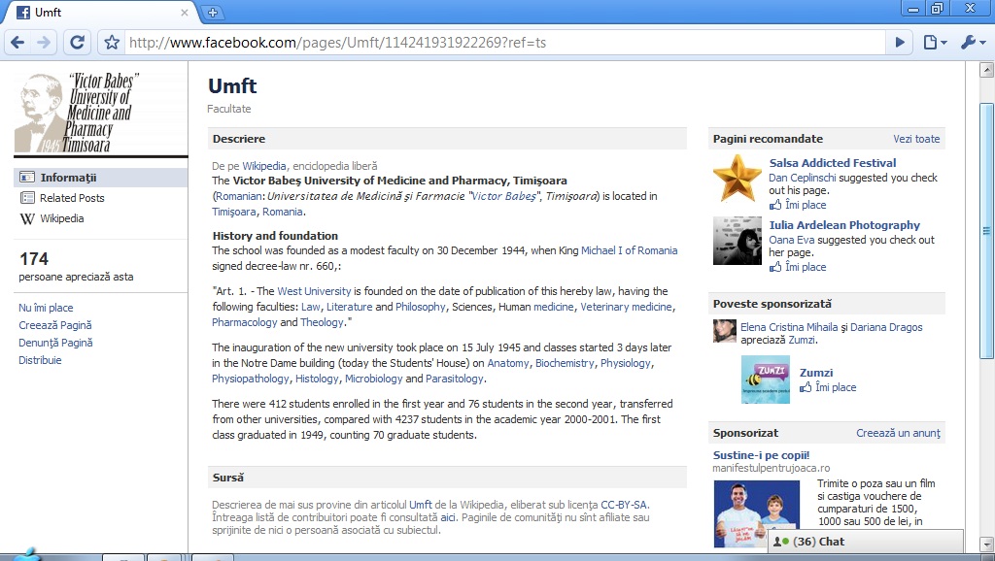The width and height of the screenshot is (995, 561).
Task: Click the browser forward arrow
Action: tap(44, 43)
